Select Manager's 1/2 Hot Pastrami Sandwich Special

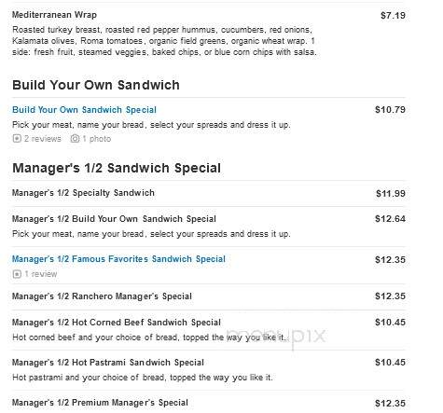pos(108,363)
